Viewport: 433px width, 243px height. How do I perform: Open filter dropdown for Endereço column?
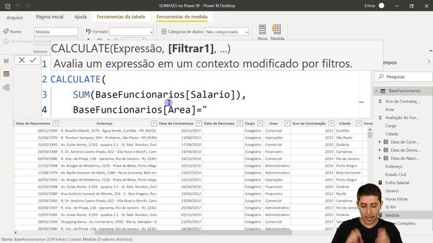click(x=154, y=124)
